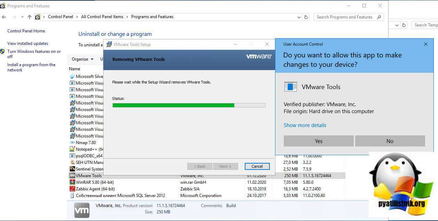Select the WinRAR 5.80 icon

[x=72, y=182]
